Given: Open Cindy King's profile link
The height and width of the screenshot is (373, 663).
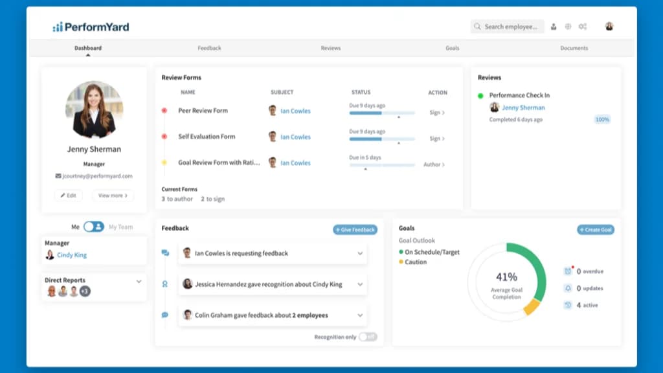Looking at the screenshot, I should click(x=72, y=255).
